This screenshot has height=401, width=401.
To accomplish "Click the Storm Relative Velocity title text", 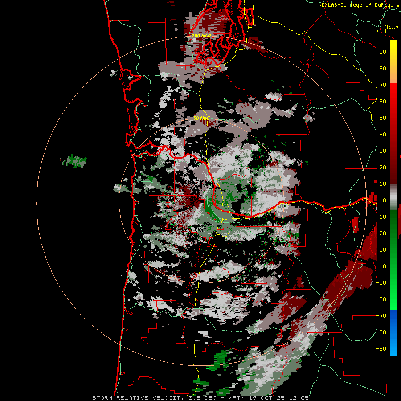I will (200, 398).
